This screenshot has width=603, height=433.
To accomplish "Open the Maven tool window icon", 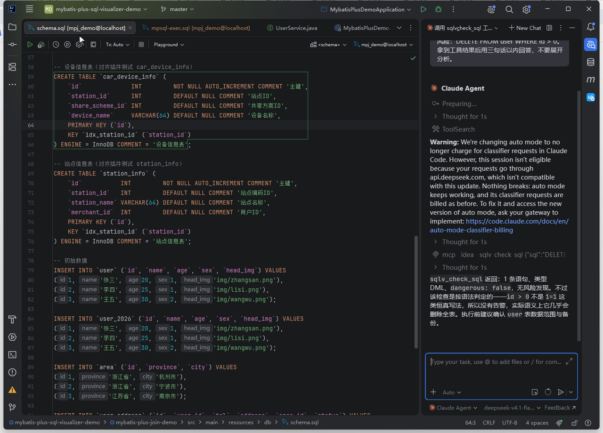I will point(591,80).
